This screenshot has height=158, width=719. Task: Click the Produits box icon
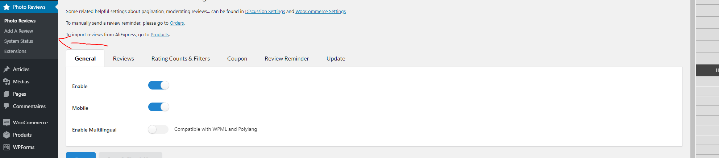point(7,135)
